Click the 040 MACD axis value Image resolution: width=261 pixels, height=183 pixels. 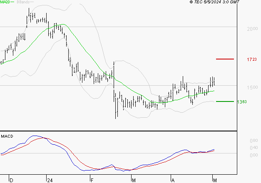[254, 148]
